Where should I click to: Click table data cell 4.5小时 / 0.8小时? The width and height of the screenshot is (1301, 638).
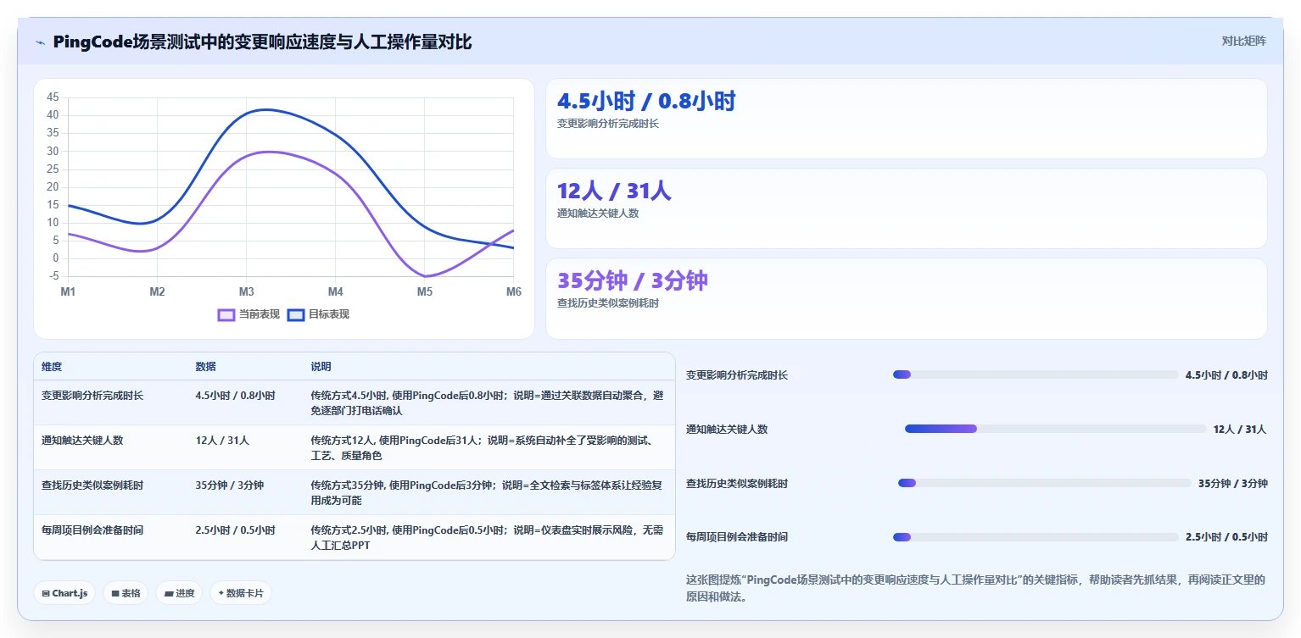235,395
